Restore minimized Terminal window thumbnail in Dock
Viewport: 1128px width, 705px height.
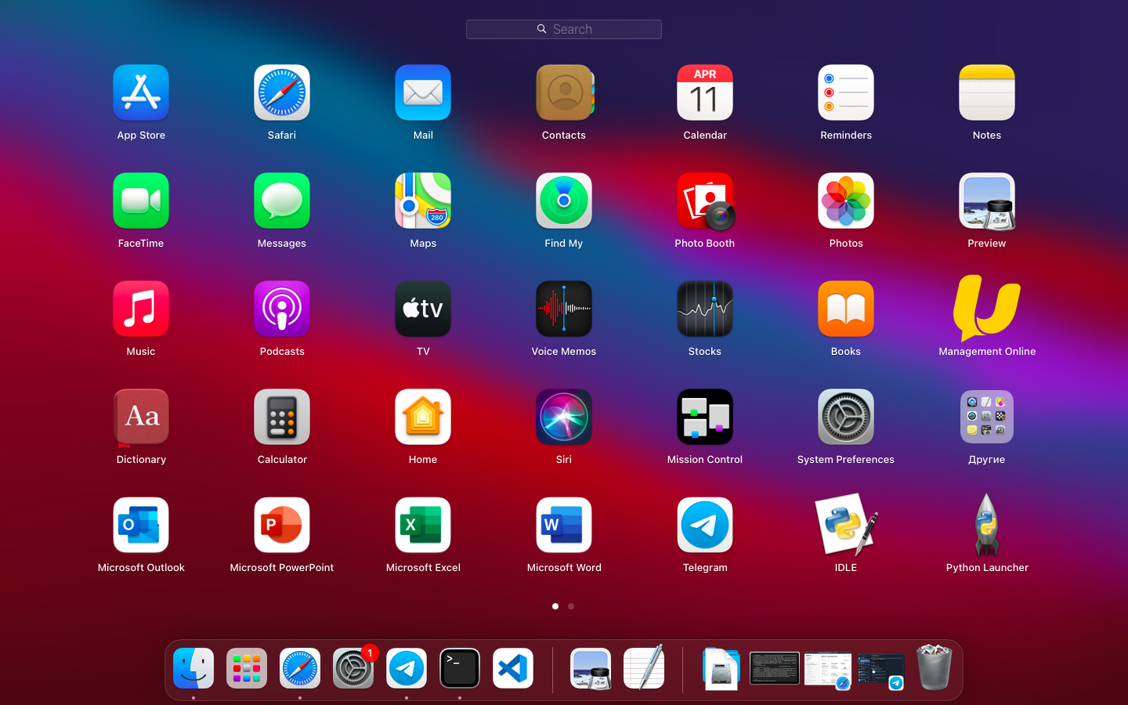click(775, 668)
